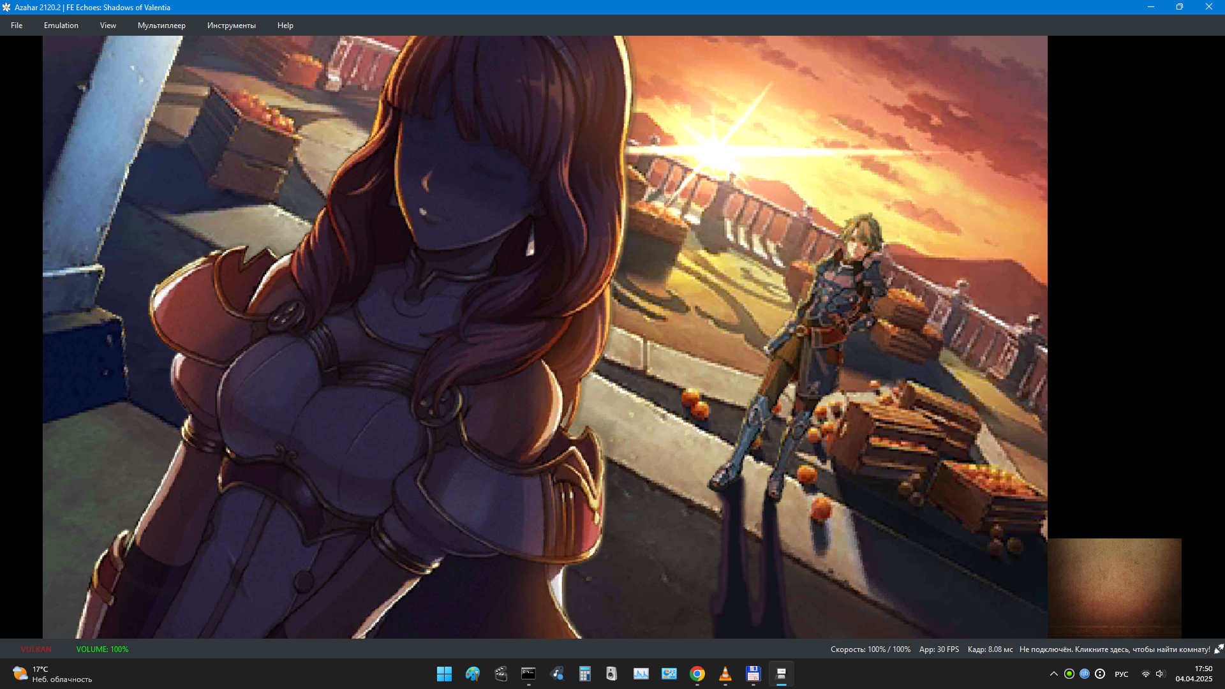This screenshot has width=1225, height=689.
Task: Open the File menu
Action: 17,26
